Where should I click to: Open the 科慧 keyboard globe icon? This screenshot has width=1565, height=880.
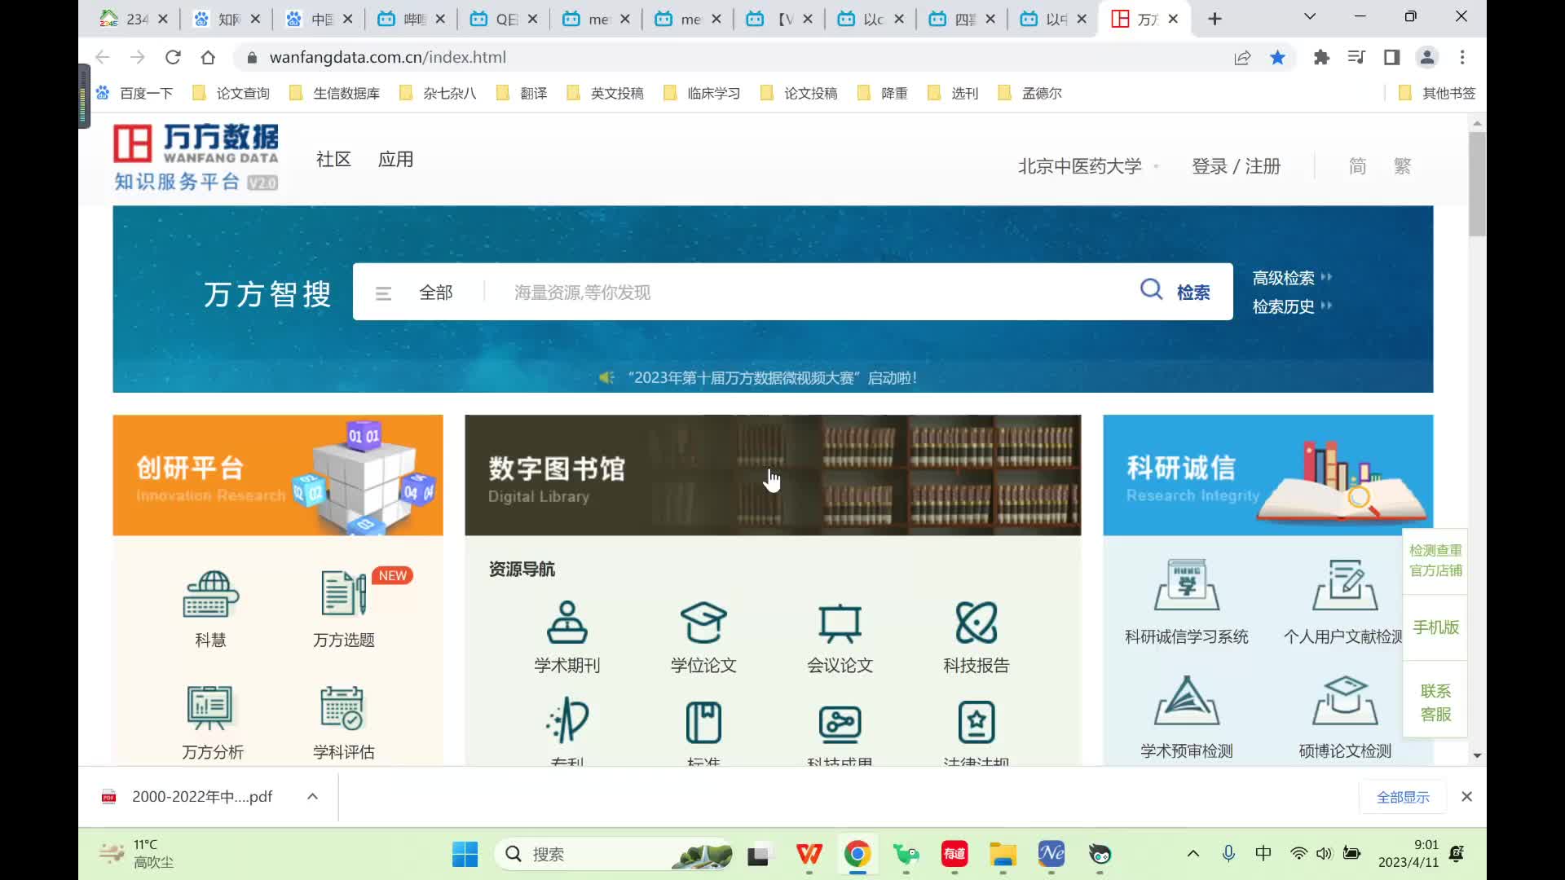point(211,594)
